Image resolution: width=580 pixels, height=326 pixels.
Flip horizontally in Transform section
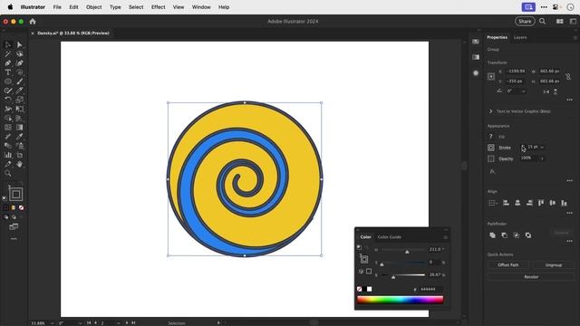546,91
